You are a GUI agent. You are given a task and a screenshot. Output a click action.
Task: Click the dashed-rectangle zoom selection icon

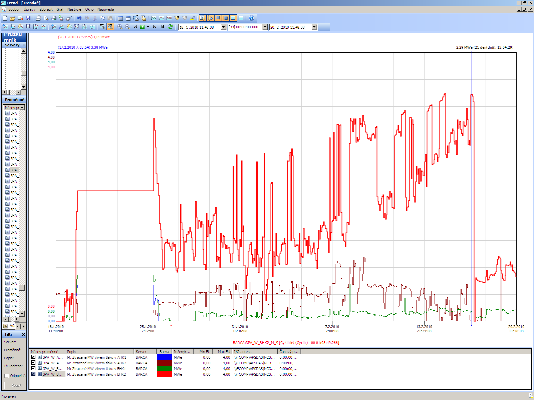(102, 27)
